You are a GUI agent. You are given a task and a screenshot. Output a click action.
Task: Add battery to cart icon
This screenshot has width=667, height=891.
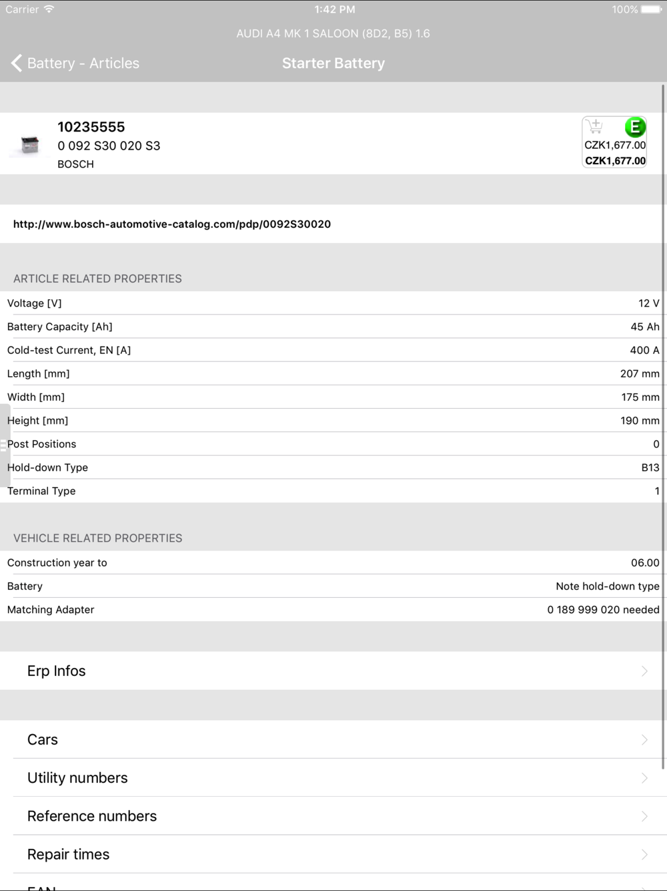pyautogui.click(x=594, y=126)
